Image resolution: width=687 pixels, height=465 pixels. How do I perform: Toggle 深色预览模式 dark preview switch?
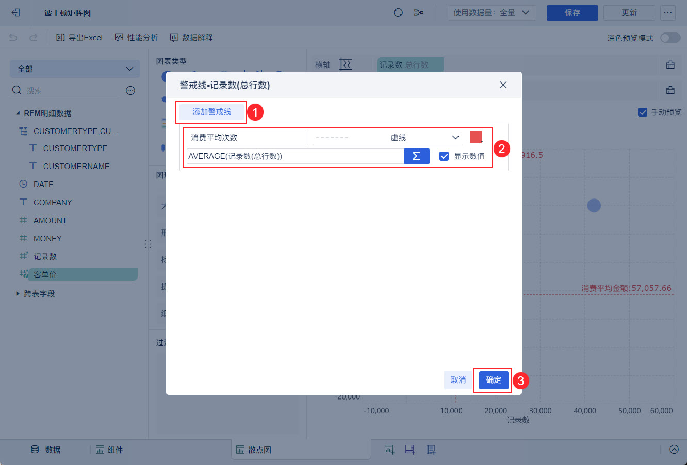pyautogui.click(x=670, y=38)
